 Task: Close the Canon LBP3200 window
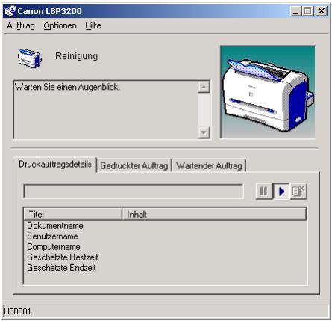click(x=322, y=11)
